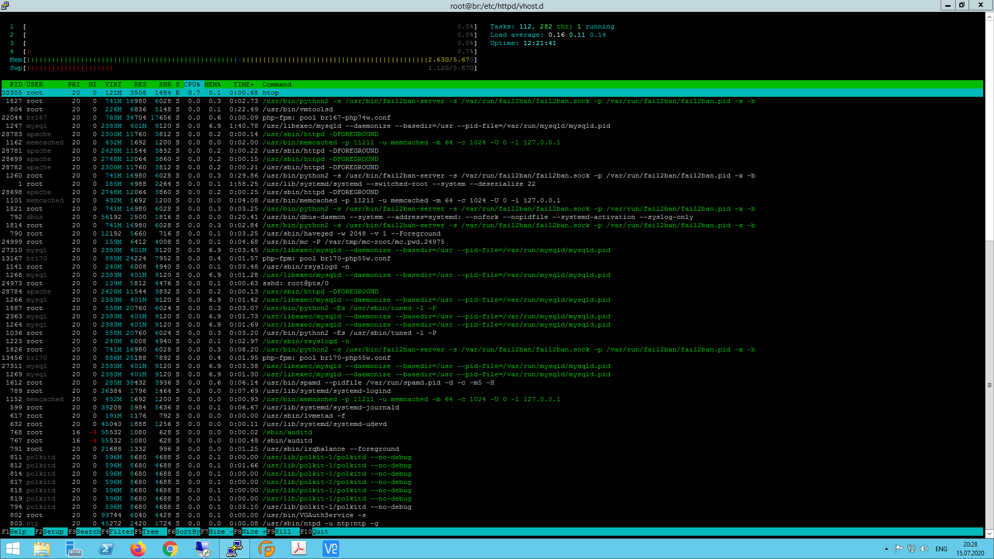Open File Explorer from the taskbar

click(x=42, y=549)
